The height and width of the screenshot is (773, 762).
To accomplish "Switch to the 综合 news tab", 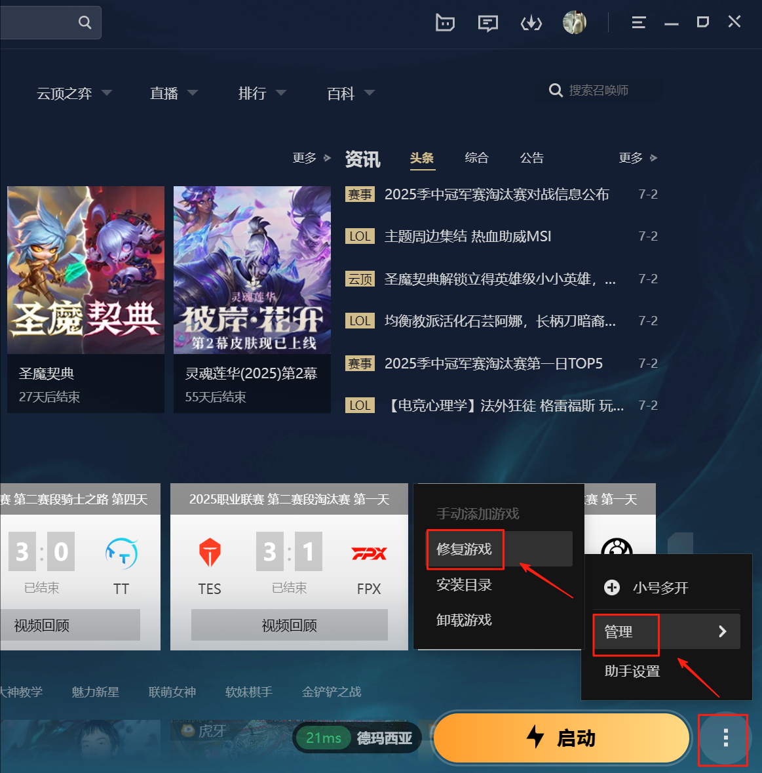I will 477,158.
